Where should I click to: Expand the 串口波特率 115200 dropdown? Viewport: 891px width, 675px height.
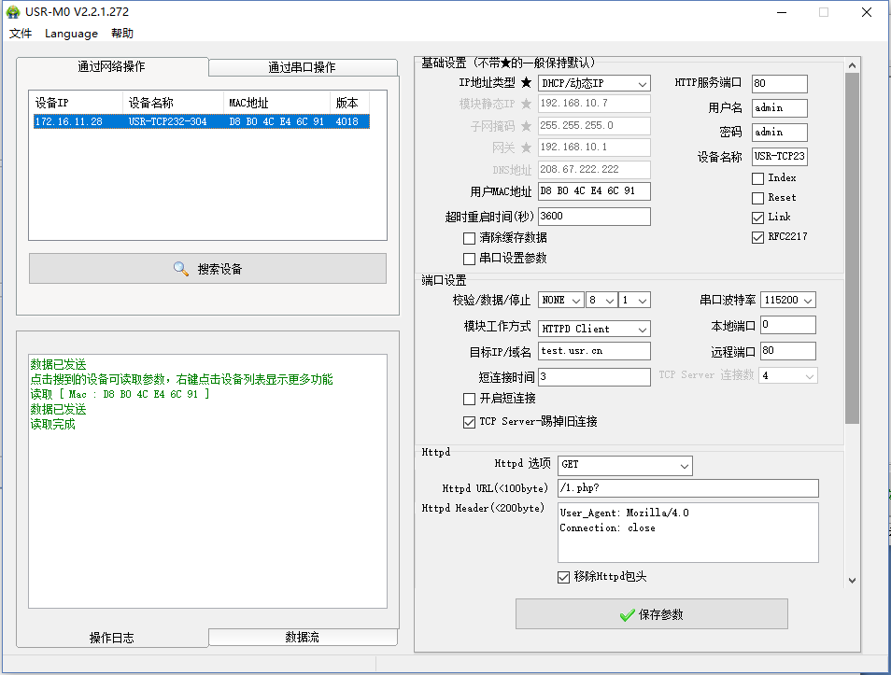point(788,301)
